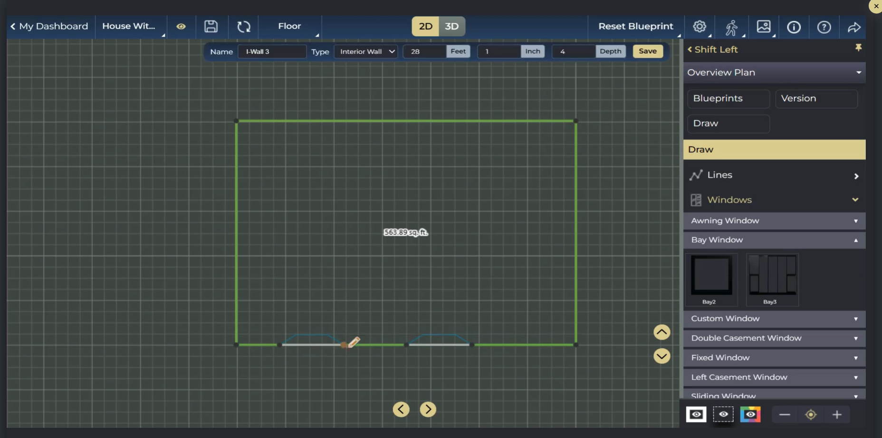This screenshot has width=882, height=438.
Task: Open the image snapshot icon
Action: [764, 27]
